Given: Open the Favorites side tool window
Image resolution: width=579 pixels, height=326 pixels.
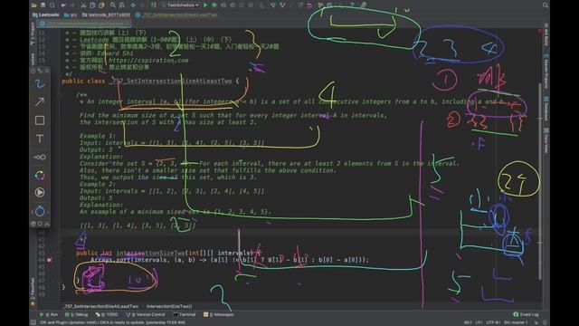Looking at the screenshot, I should click(x=33, y=292).
